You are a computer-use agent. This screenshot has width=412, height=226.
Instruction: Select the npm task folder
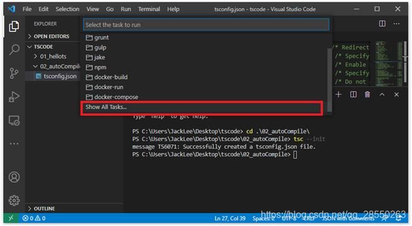pos(204,68)
